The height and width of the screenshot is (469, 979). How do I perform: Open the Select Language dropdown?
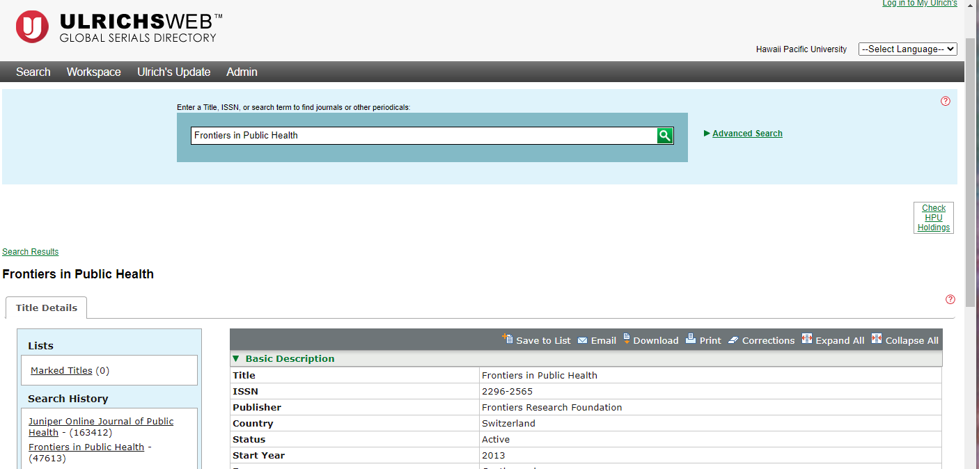908,49
